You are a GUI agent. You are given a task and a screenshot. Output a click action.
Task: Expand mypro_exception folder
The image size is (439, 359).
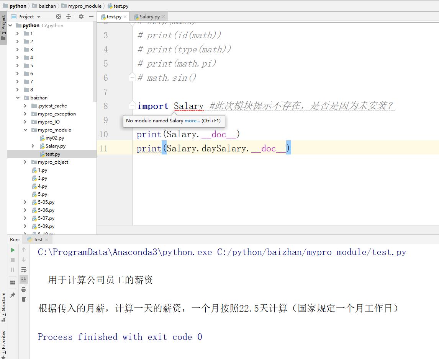tap(25, 114)
